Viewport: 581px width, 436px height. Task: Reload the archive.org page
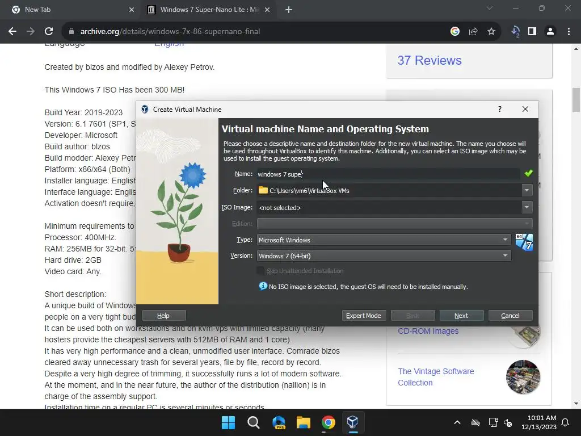point(49,32)
